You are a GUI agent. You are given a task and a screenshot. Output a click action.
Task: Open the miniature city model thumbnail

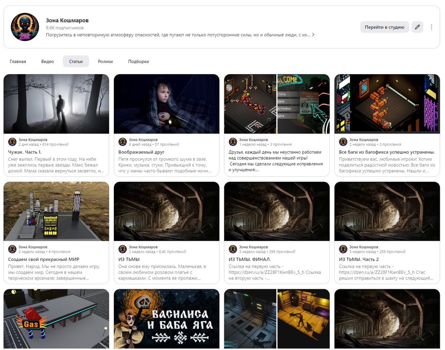(56, 211)
